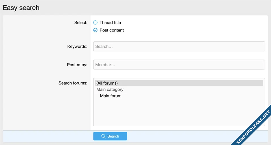Screen dimensions: 271x145
Task: Click the 'Thread title' option label
Action: 110,22
